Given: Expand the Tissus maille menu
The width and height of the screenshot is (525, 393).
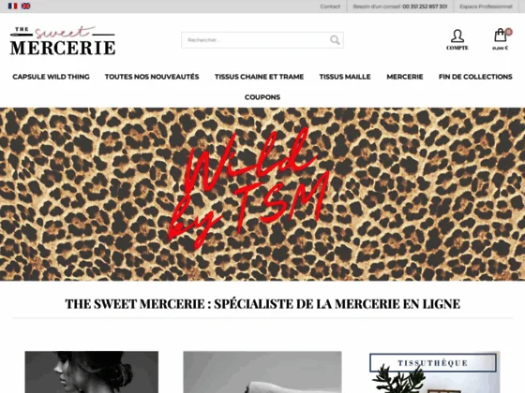Looking at the screenshot, I should [345, 77].
